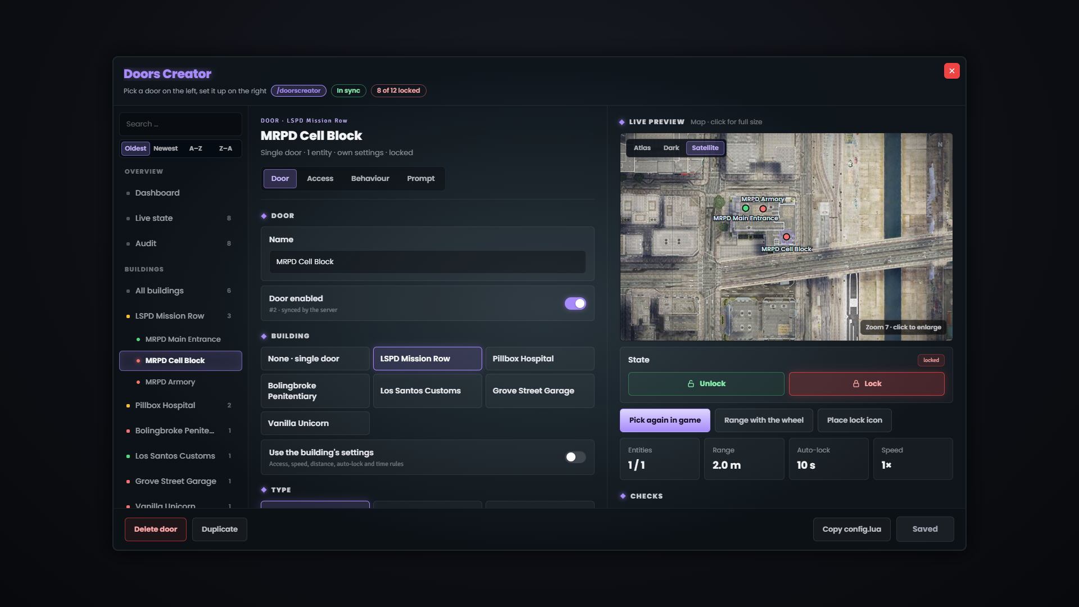Close the Doors Creator window
The image size is (1079, 607).
pyautogui.click(x=951, y=71)
